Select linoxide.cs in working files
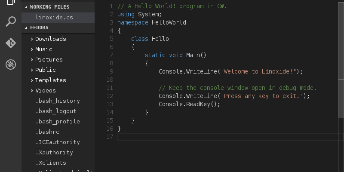The height and width of the screenshot is (172, 344). (x=58, y=18)
